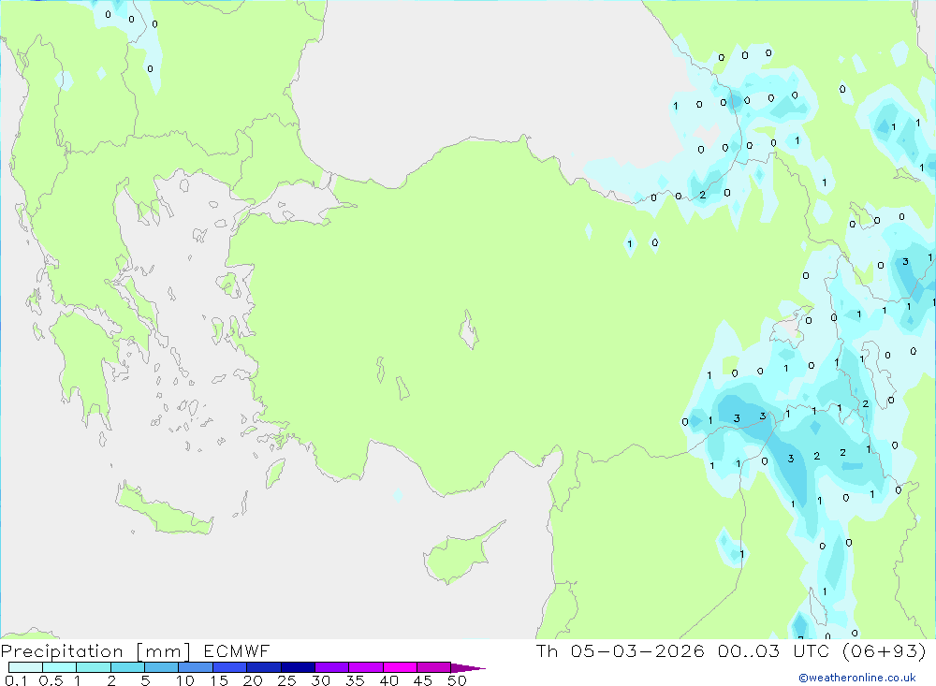
Task: Choose the dark navy 25–30 mm swatch
Action: click(297, 667)
